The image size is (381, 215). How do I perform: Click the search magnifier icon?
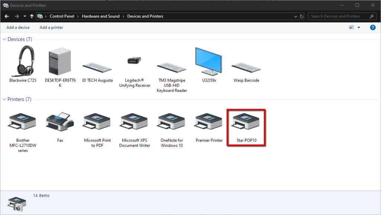click(372, 16)
